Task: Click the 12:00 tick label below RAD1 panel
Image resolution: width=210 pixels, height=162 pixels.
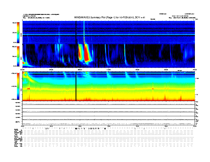Action: click(109, 70)
